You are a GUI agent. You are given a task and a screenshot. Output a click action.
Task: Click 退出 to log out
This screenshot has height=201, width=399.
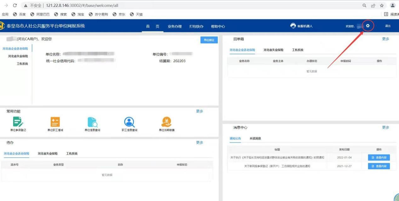(x=387, y=26)
